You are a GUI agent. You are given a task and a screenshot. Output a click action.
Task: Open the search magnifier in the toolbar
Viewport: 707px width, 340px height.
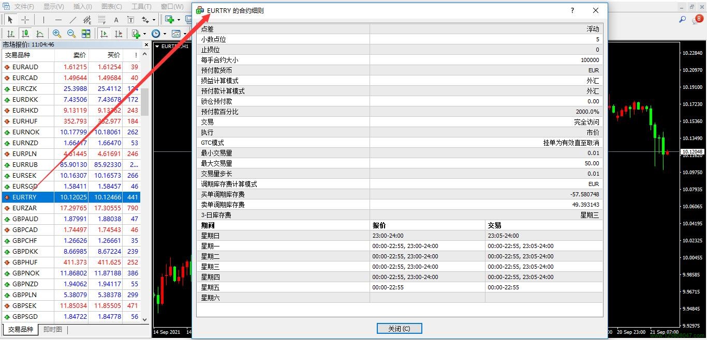pos(683,20)
